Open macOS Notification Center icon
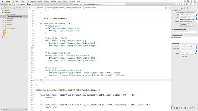This screenshot has height=111, width=198. [x=195, y=1]
